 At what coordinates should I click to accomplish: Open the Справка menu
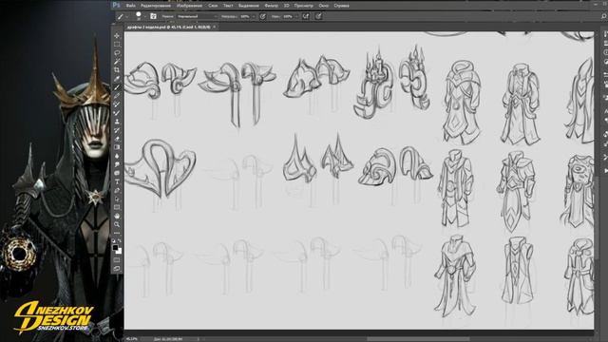click(341, 6)
